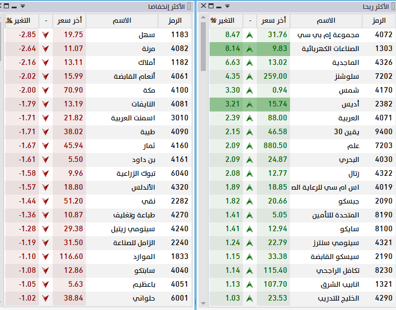Select the الزامل للصناعة stock name
The width and height of the screenshot is (396, 310).
coord(134,243)
